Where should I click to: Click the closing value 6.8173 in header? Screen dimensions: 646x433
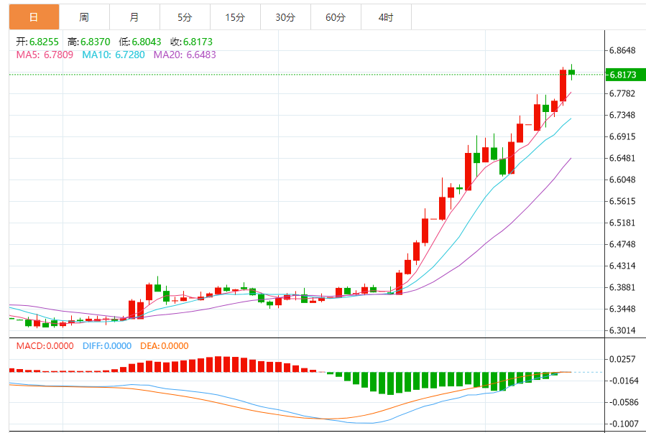tap(198, 42)
